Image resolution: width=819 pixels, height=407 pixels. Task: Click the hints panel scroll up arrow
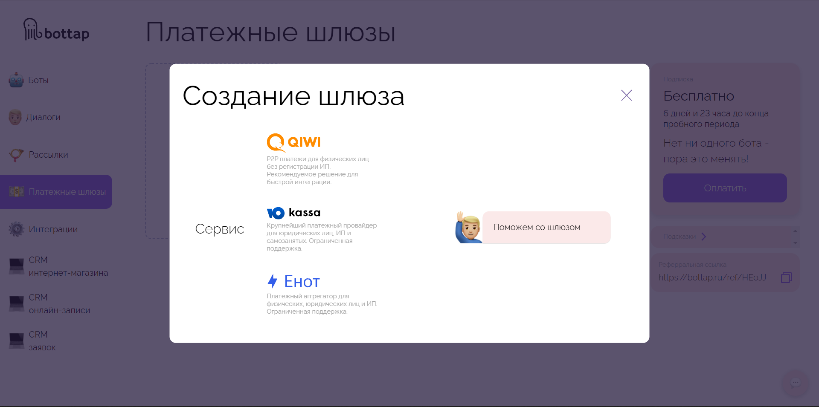tap(795, 231)
